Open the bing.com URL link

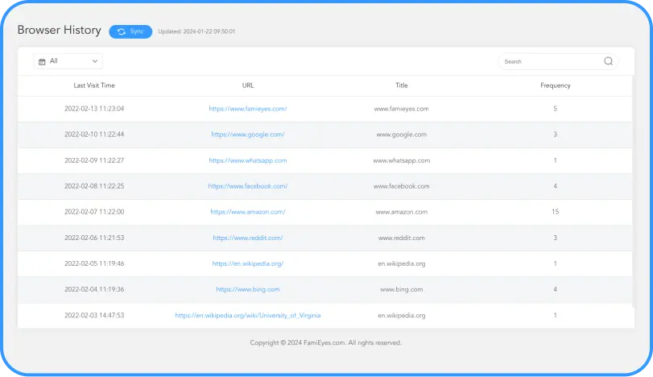(x=248, y=289)
